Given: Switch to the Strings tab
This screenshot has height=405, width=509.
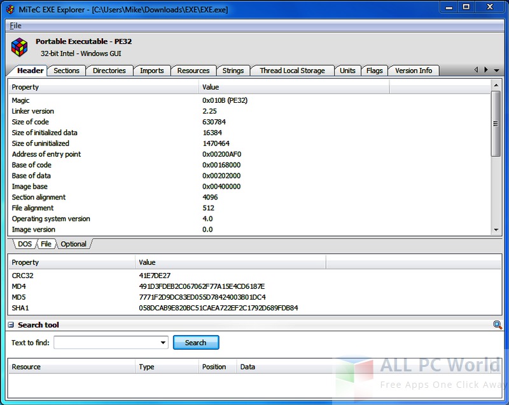Looking at the screenshot, I should (233, 70).
